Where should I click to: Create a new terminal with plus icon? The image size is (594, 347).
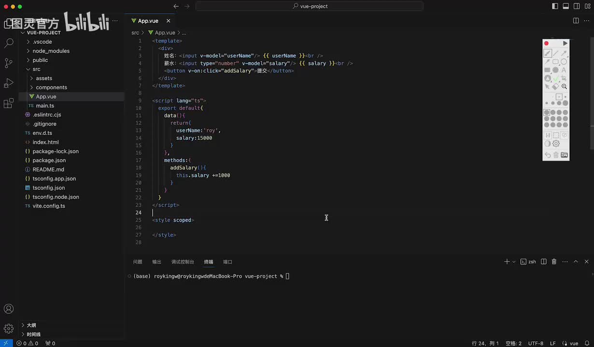507,262
